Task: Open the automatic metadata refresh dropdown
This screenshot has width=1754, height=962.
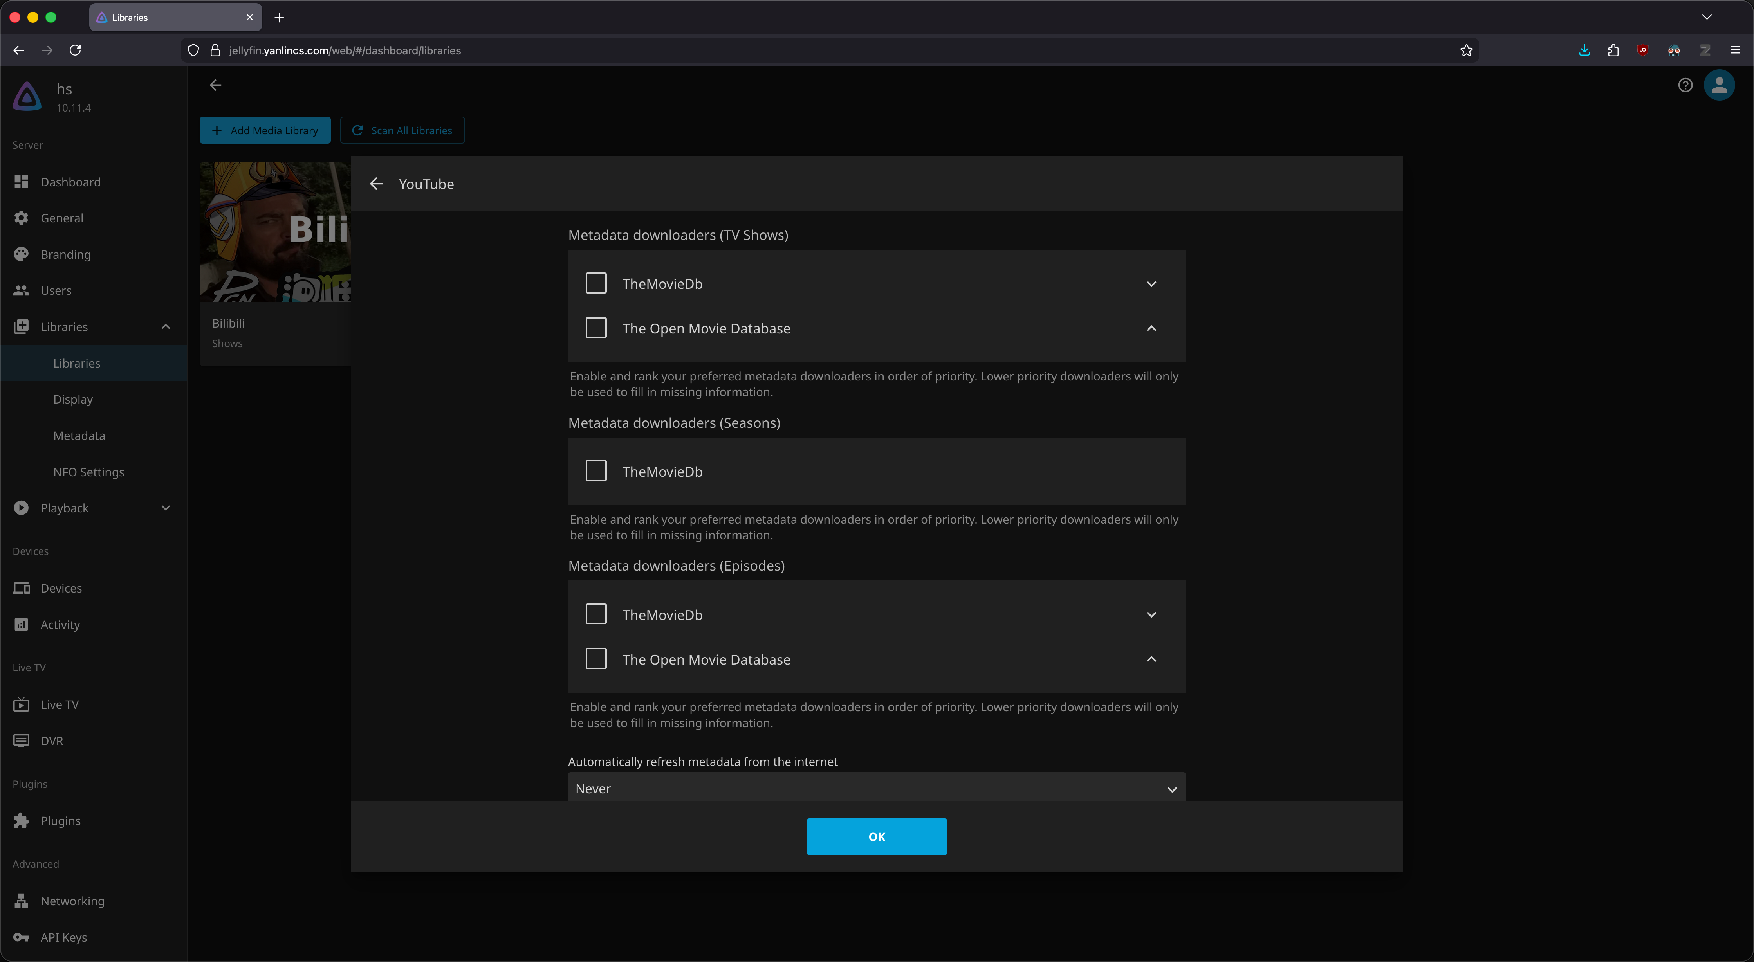Action: coord(876,788)
